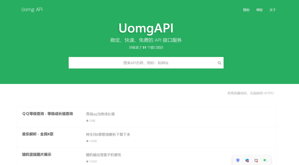299x165 pixels.
Task: Open the 博客 menu item
Action: click(259, 10)
